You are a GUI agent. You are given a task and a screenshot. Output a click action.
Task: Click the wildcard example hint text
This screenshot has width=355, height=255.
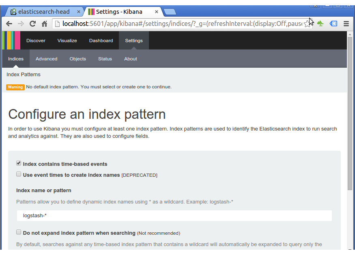click(x=125, y=202)
